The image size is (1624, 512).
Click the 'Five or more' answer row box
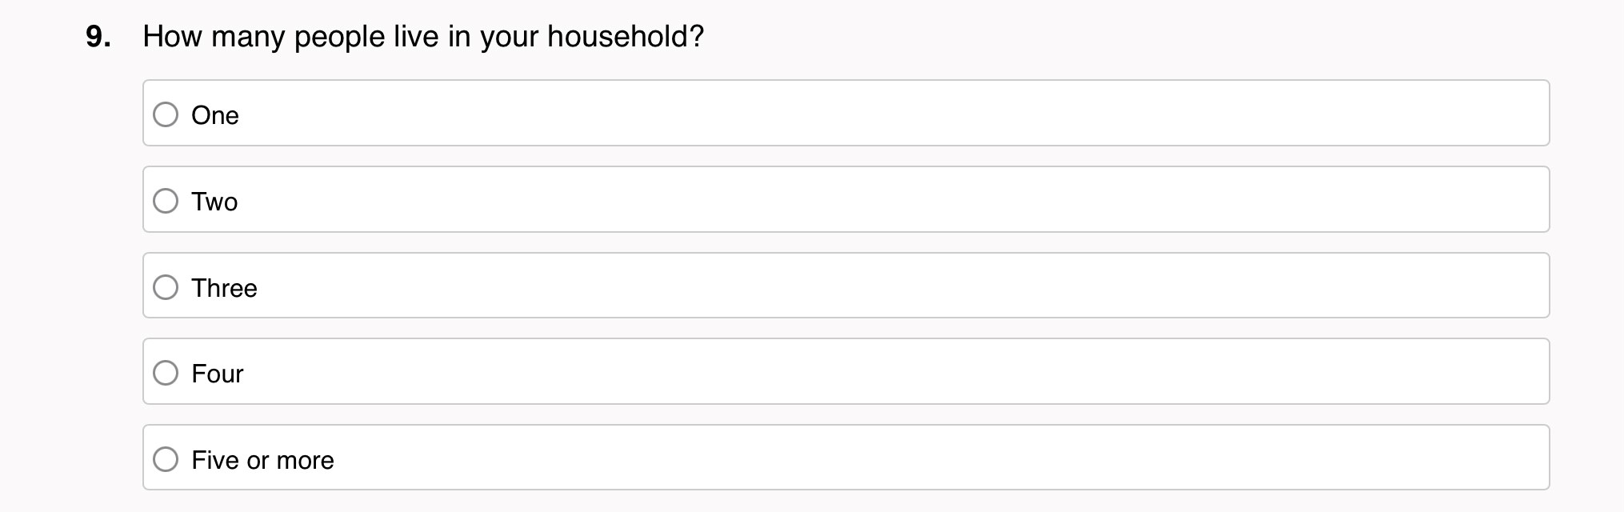pyautogui.click(x=846, y=458)
